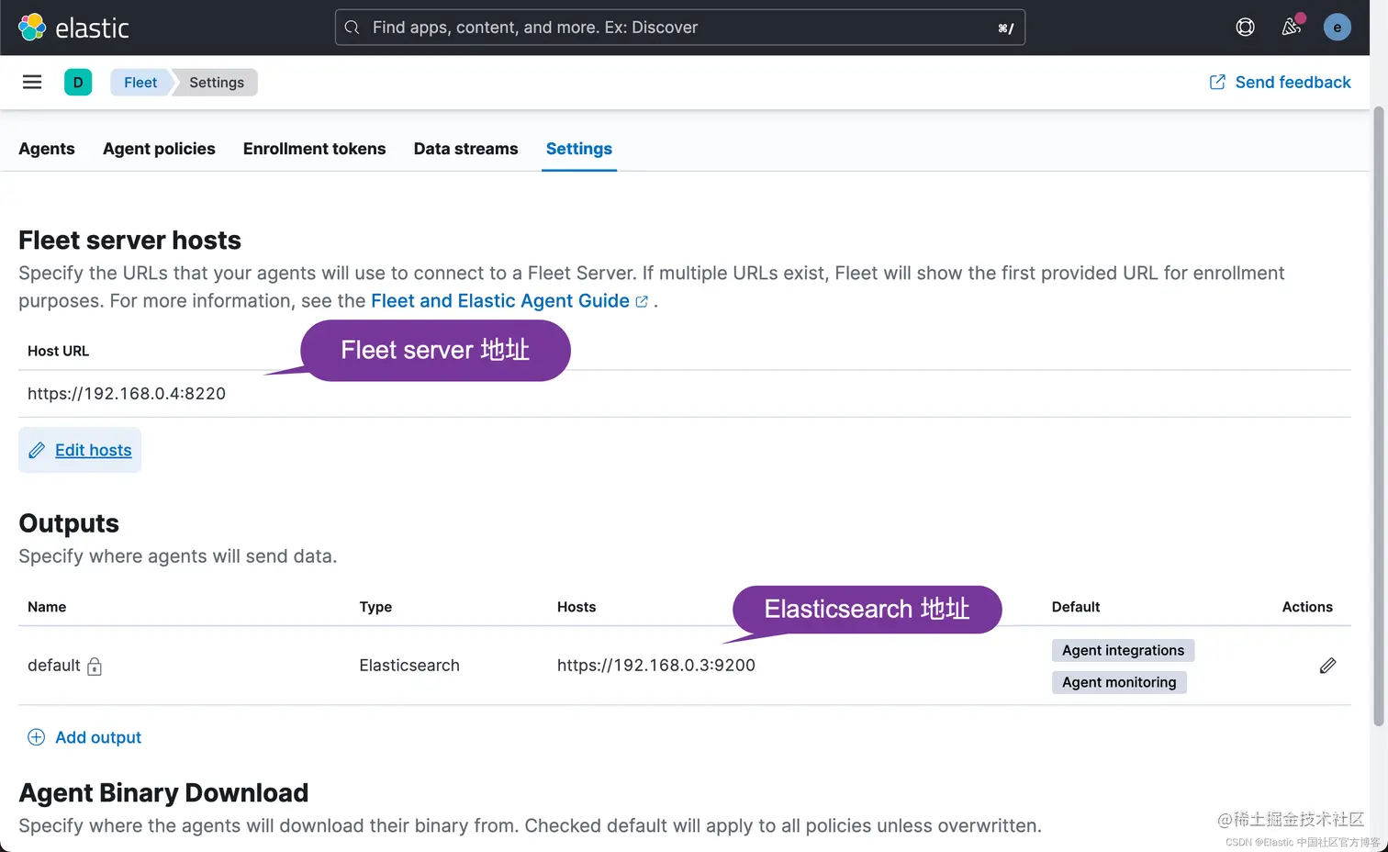This screenshot has height=852, width=1388.
Task: Go to Fleet breadcrumb
Action: 140,83
